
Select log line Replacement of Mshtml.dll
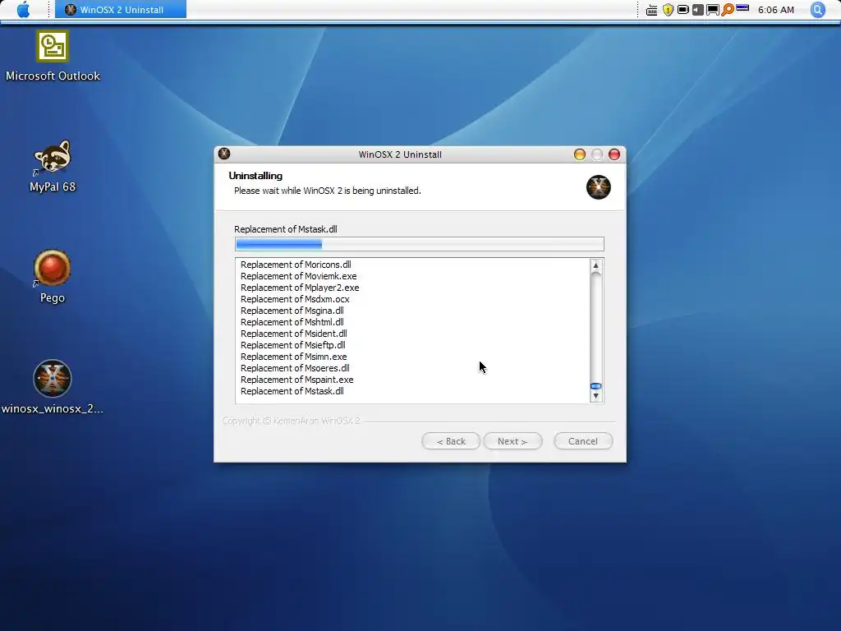292,322
